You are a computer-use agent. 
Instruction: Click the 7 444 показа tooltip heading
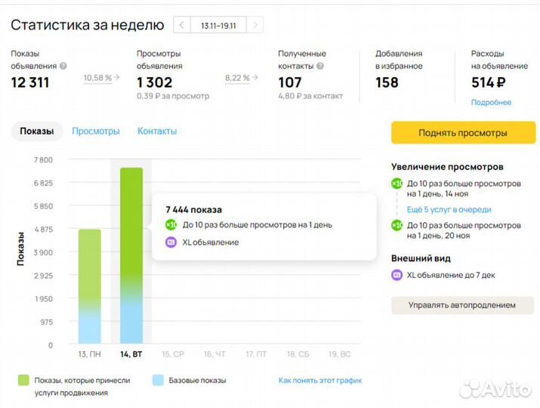193,209
